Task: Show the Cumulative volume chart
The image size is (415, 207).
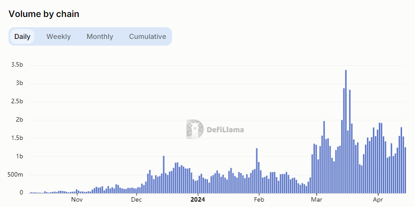Action: (147, 37)
